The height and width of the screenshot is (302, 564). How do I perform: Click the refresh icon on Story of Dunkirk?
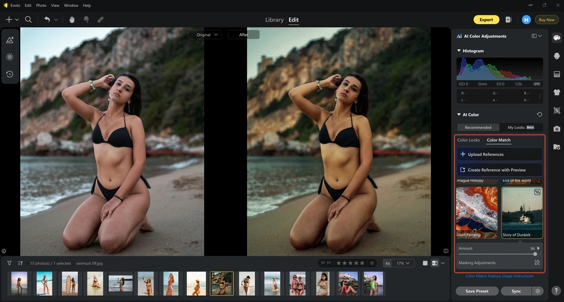click(x=537, y=192)
